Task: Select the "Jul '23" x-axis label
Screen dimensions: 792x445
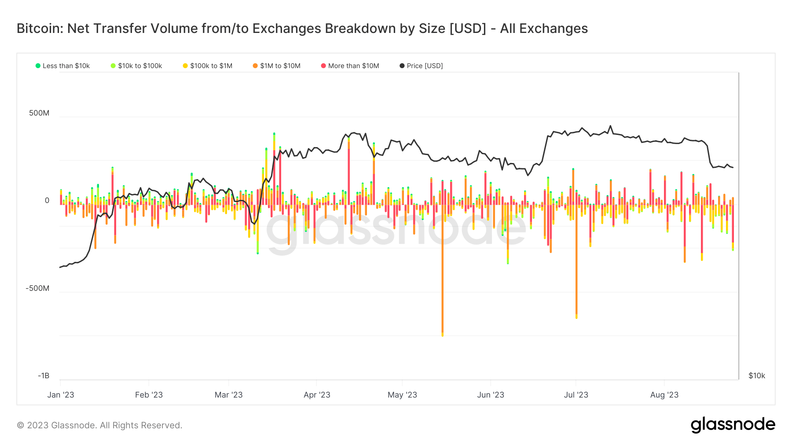Action: click(x=576, y=395)
